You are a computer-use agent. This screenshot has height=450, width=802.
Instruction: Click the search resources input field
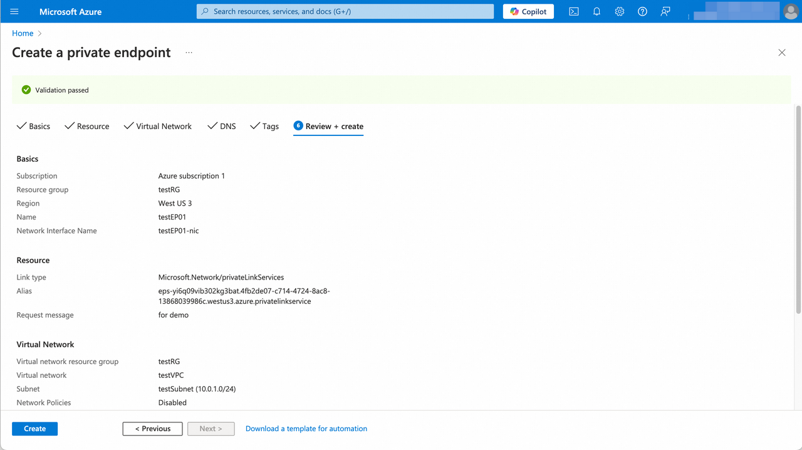(x=345, y=11)
